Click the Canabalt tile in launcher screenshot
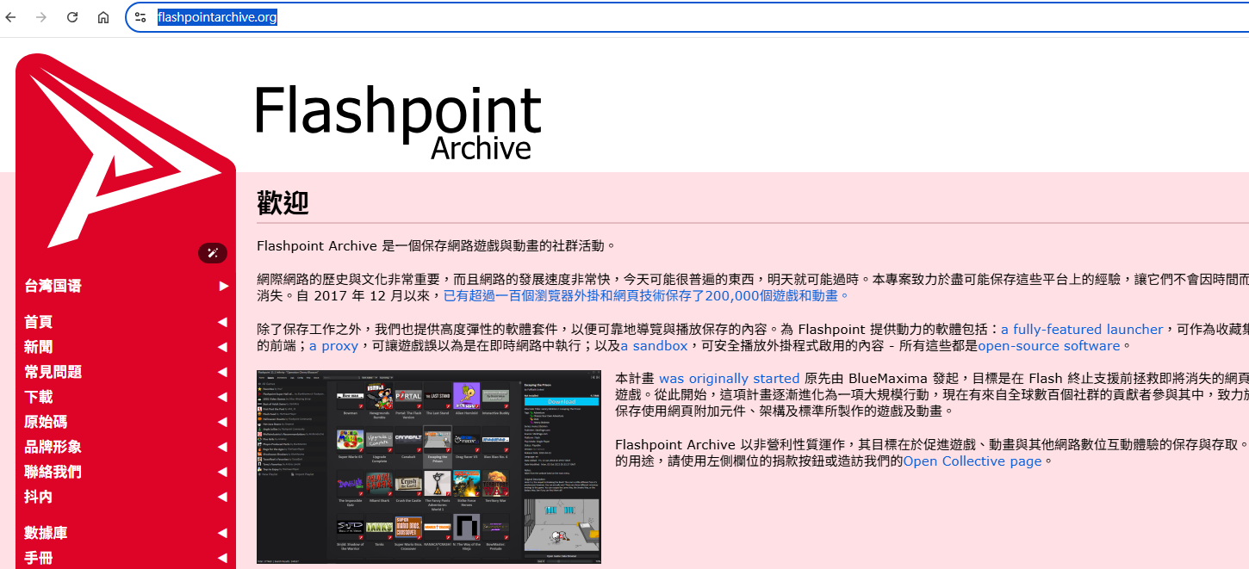 click(x=408, y=440)
